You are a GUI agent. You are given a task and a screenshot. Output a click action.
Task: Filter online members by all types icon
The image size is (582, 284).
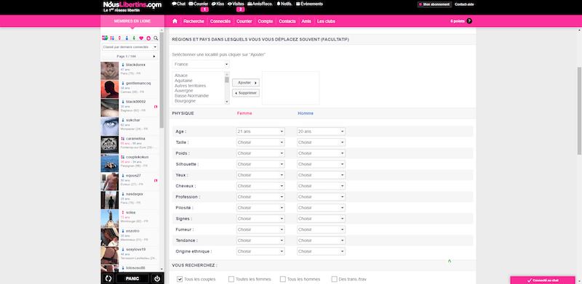(105, 38)
